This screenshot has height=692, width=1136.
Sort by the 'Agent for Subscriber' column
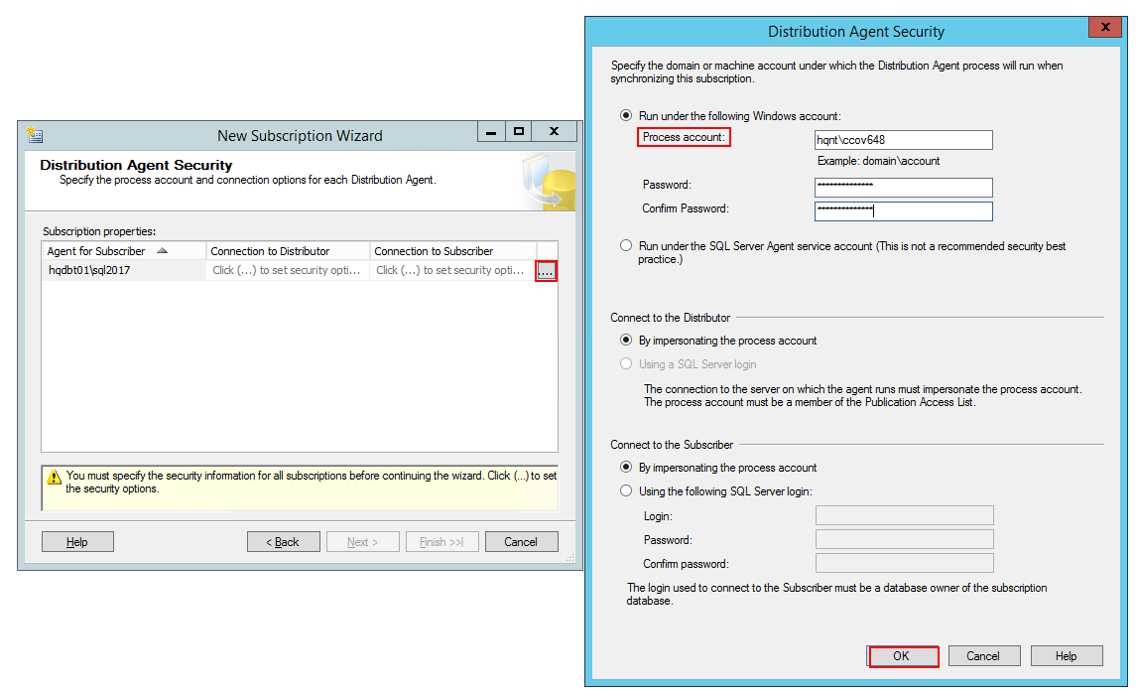click(x=109, y=250)
